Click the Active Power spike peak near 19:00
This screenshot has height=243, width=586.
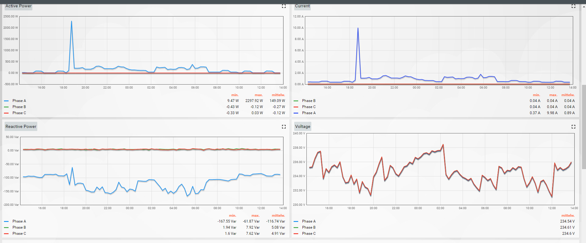click(71, 21)
